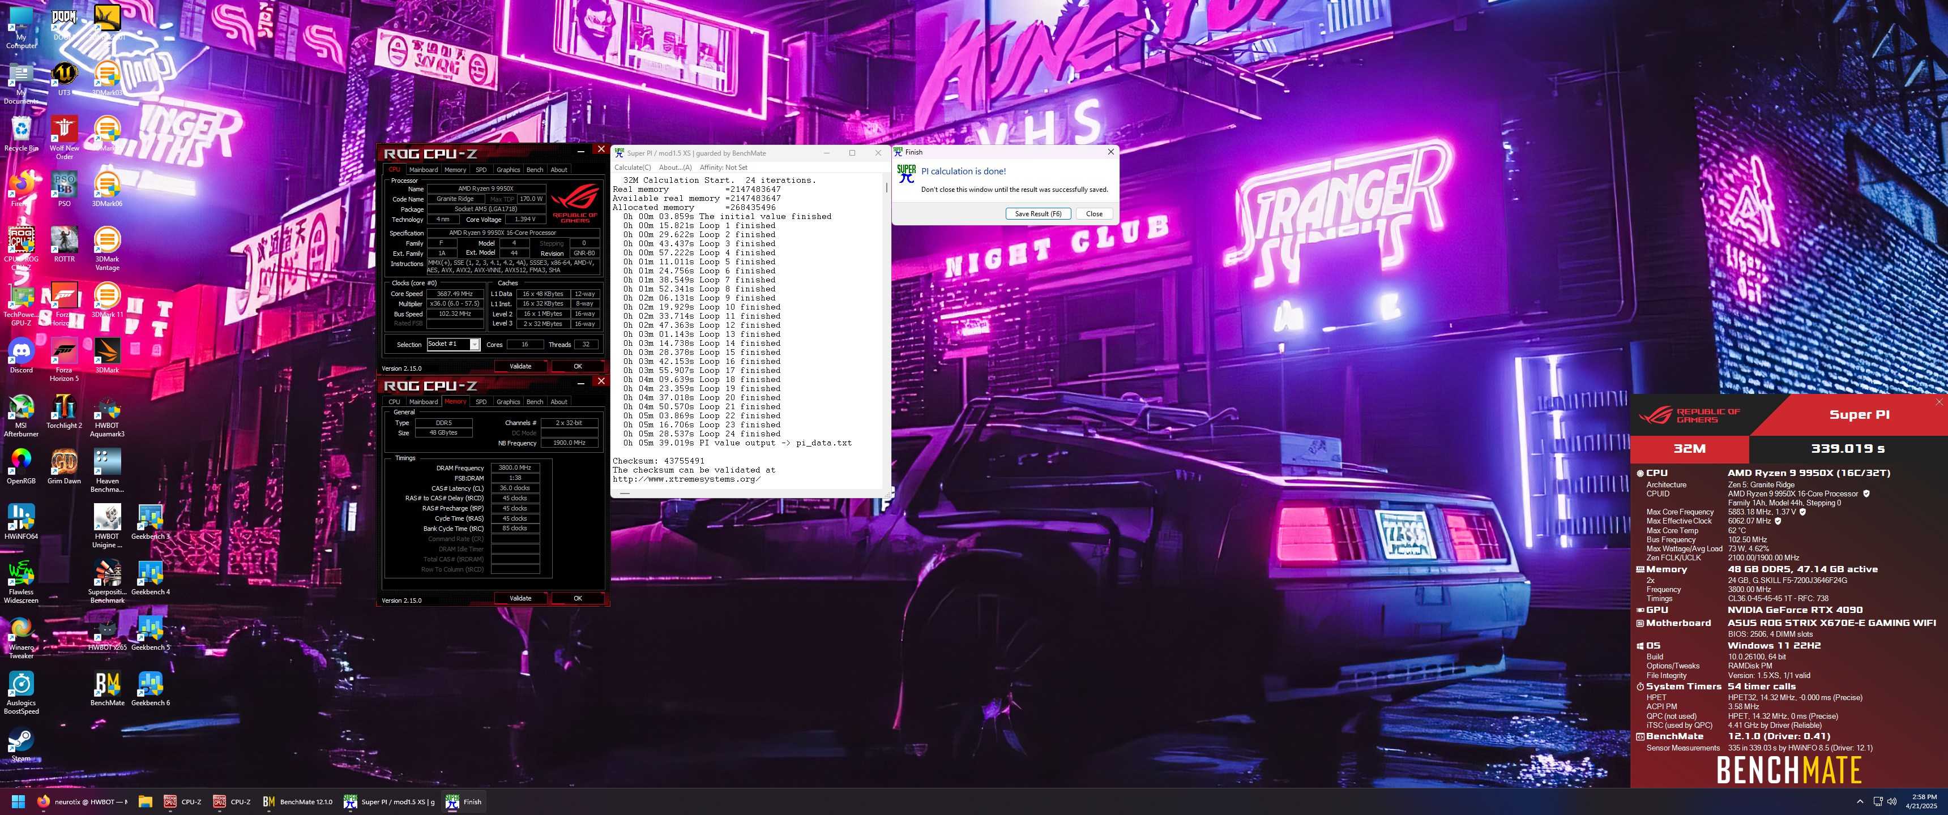Switch to BenchMate 12.1.0 taskbar item

click(297, 801)
